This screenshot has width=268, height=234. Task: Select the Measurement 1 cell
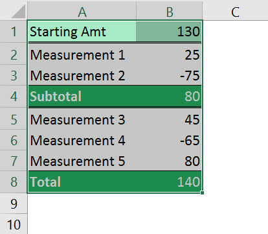coord(82,55)
